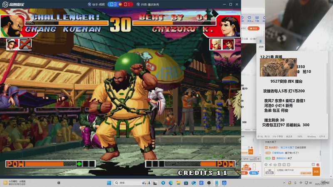Click the crown icon in chat toolbar
This screenshot has height=187, width=333.
click(275, 165)
